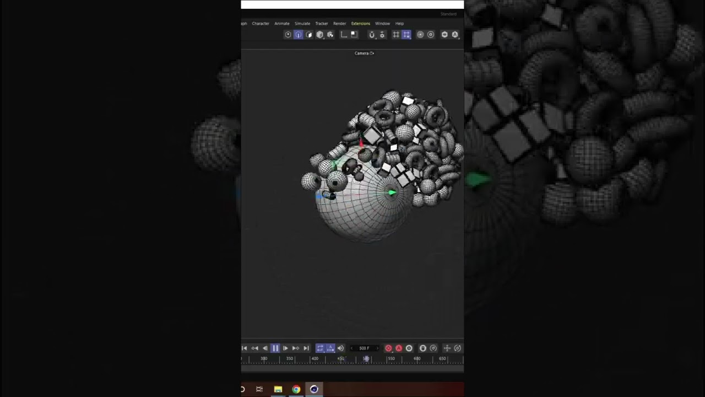Enable the Axis mode L-shaped icon
Viewport: 705px width, 397px height.
344,35
